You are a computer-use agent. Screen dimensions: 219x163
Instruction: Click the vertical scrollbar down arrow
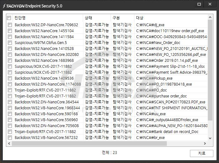[210, 138]
